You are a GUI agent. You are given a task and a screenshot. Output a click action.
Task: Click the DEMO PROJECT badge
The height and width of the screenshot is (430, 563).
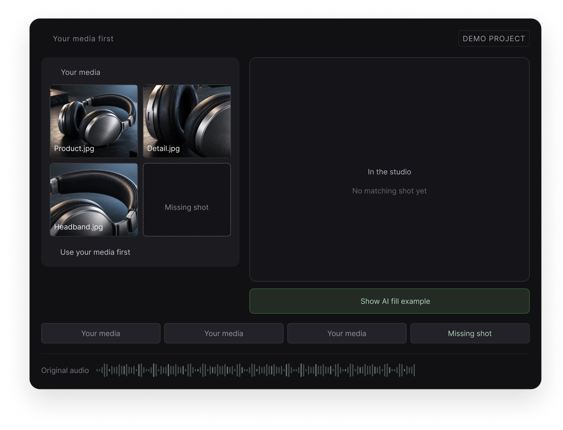coord(494,38)
